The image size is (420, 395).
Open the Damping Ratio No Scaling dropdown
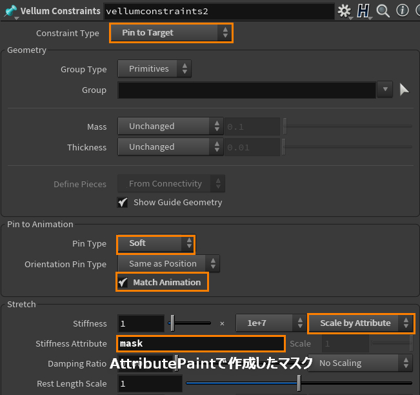(360, 363)
